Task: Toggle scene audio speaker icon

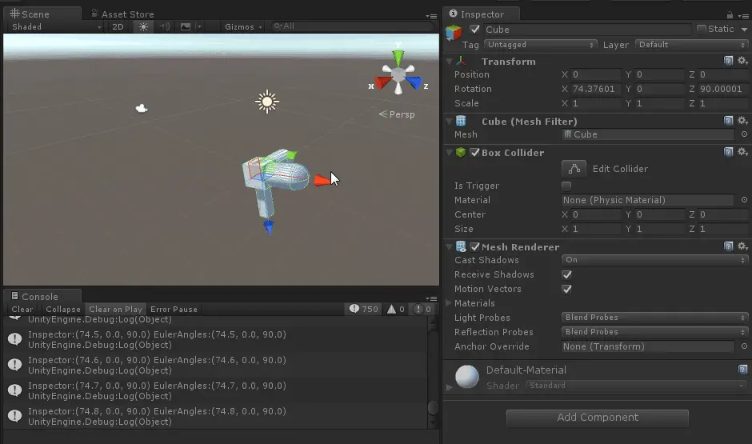Action: [165, 27]
